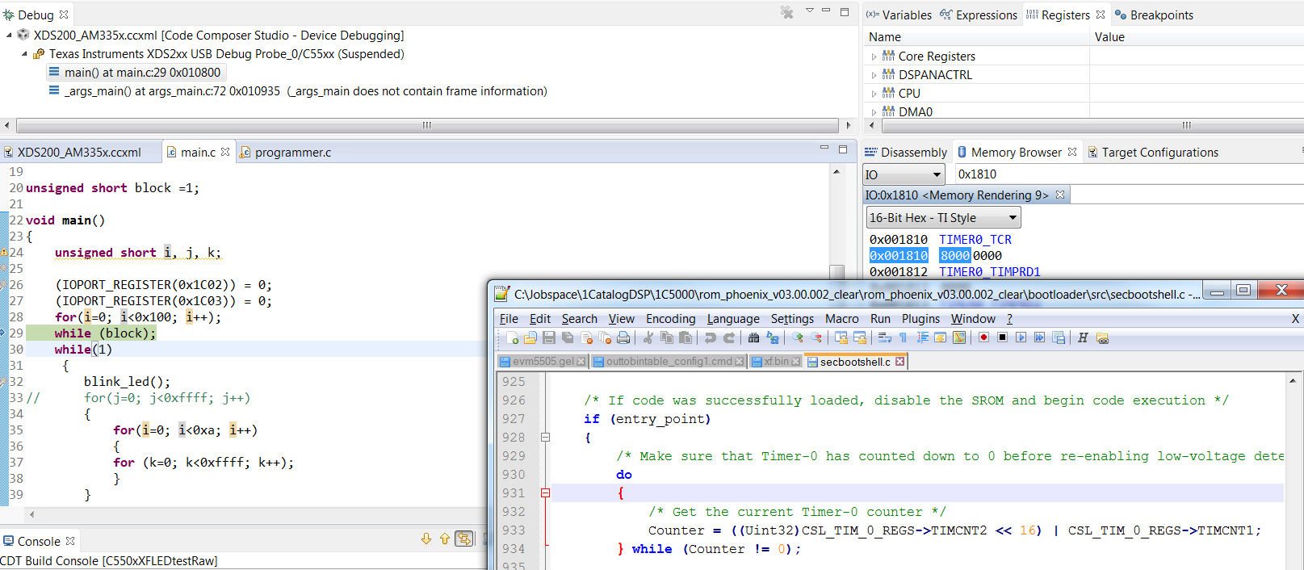Close the secbootshell.c tab

[899, 362]
